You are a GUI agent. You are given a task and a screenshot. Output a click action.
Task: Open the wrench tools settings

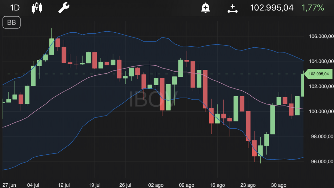click(x=64, y=8)
